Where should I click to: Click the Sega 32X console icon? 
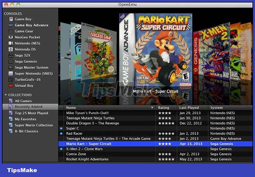[x=10, y=56]
